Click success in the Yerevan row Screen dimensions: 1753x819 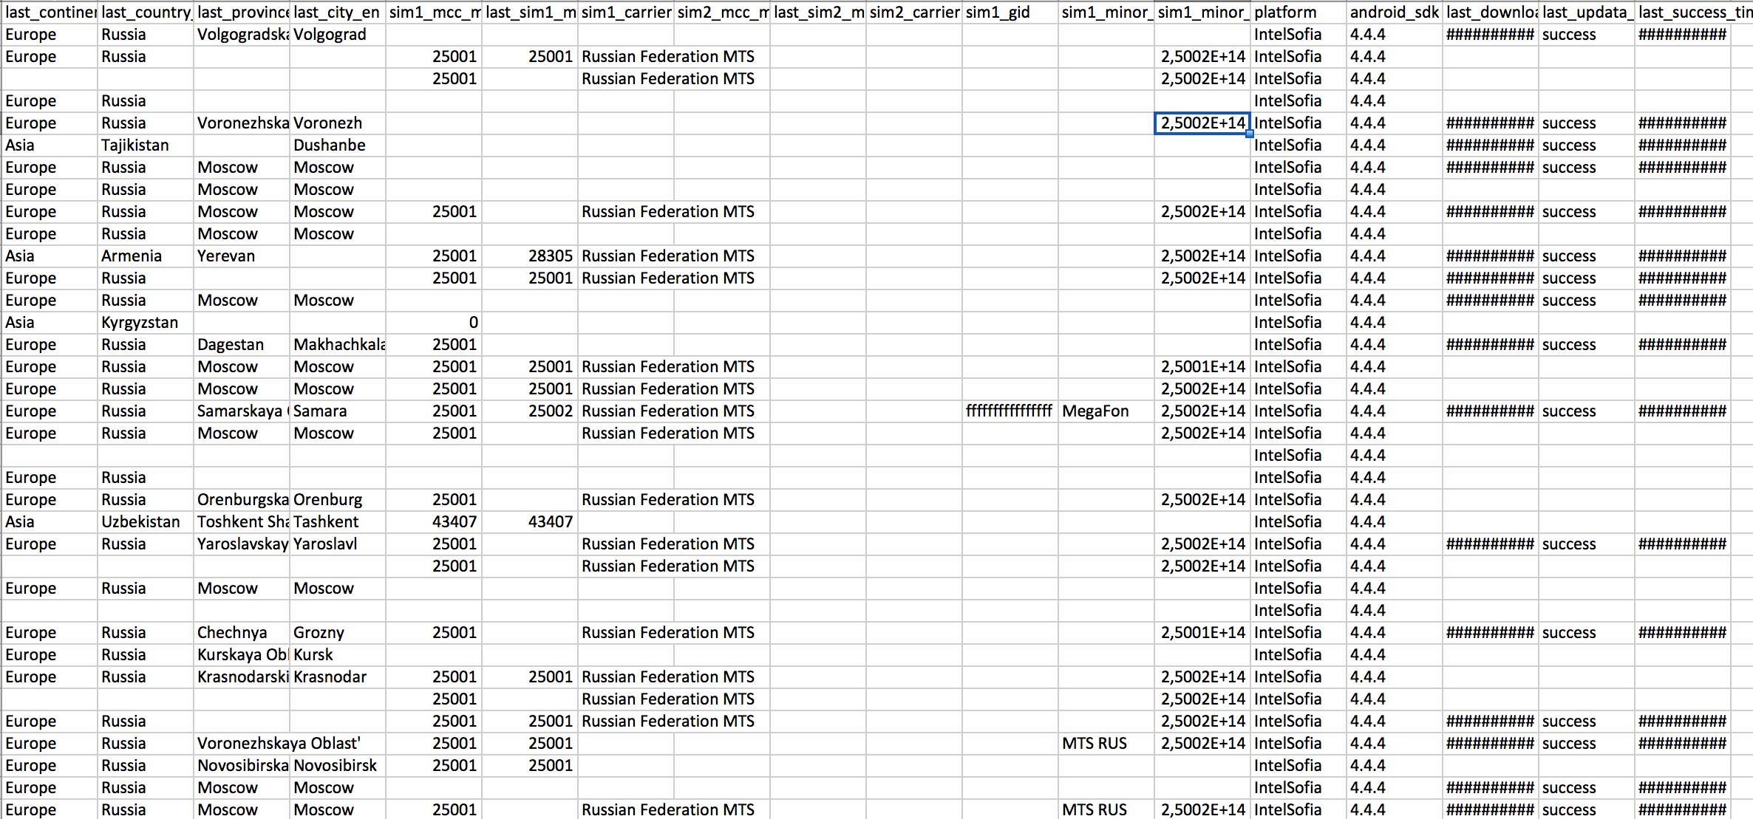pos(1587,256)
